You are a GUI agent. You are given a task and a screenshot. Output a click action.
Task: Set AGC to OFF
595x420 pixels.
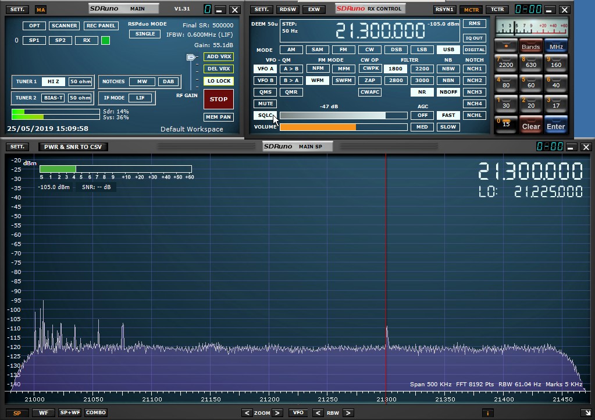(422, 115)
